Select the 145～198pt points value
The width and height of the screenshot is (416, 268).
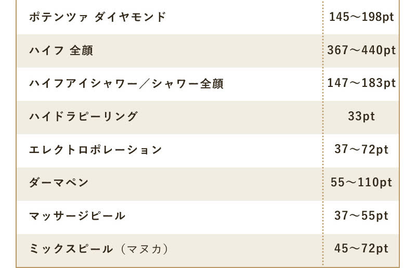pyautogui.click(x=361, y=17)
